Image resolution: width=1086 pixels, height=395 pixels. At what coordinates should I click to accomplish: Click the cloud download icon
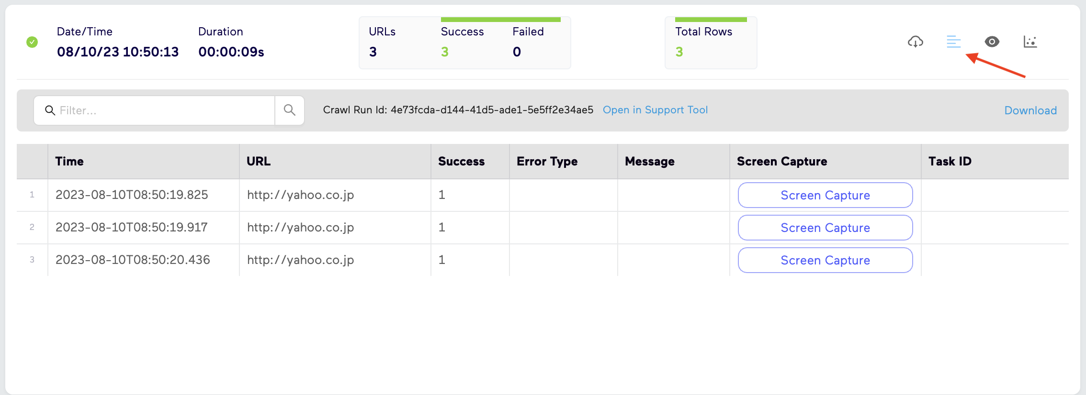[915, 42]
